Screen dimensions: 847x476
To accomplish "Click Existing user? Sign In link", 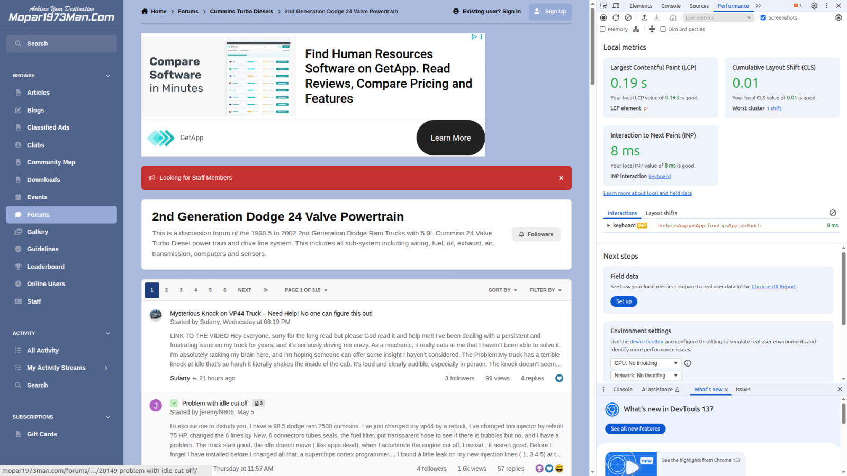I will (487, 11).
